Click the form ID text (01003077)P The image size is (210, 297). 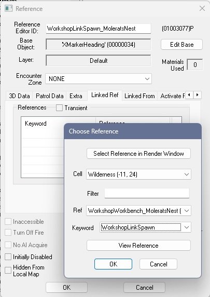(178, 29)
